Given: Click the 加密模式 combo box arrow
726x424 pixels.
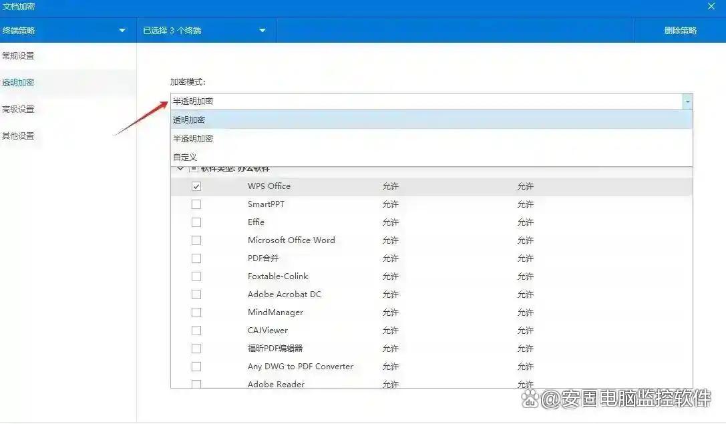Looking at the screenshot, I should coord(687,101).
